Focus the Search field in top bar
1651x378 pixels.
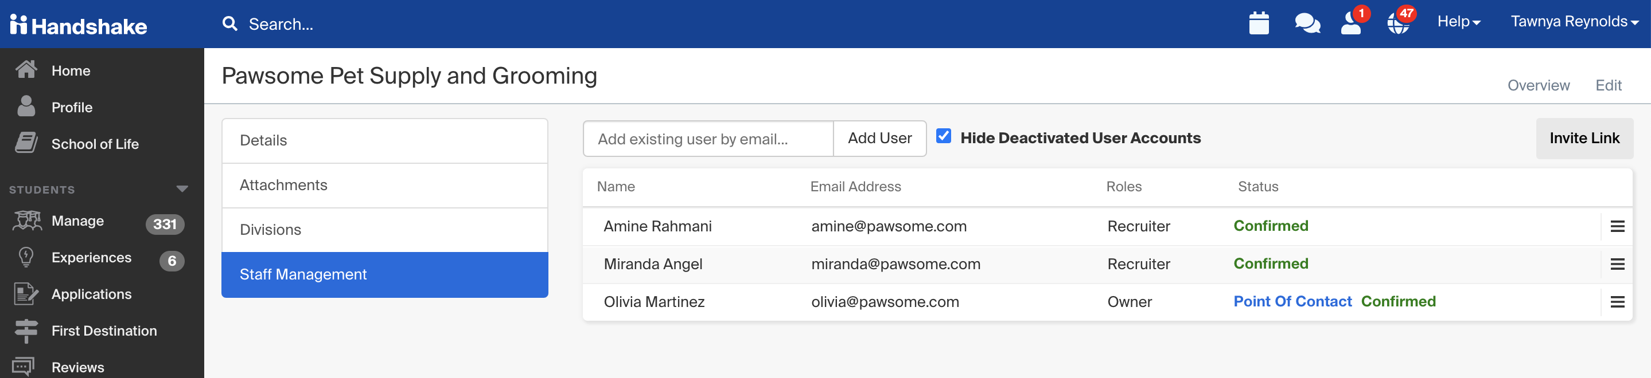[x=281, y=24]
